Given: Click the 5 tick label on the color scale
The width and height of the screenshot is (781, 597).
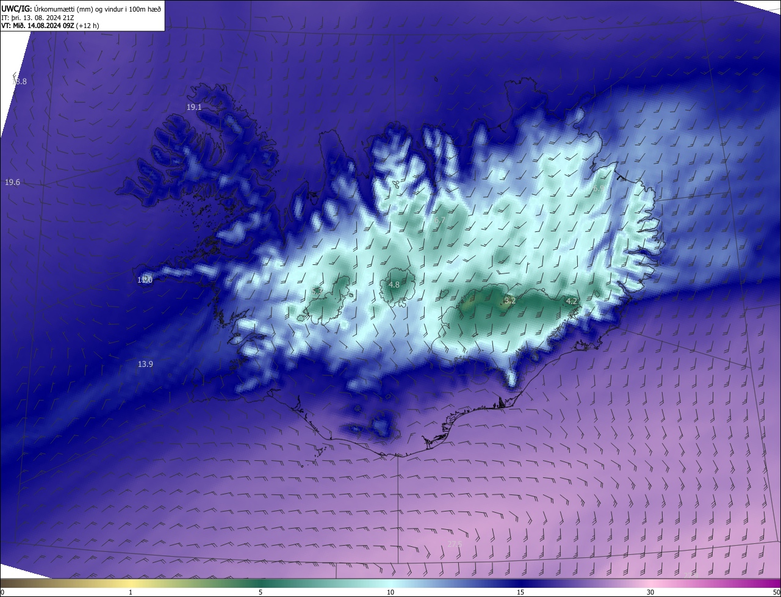Looking at the screenshot, I should point(261,592).
